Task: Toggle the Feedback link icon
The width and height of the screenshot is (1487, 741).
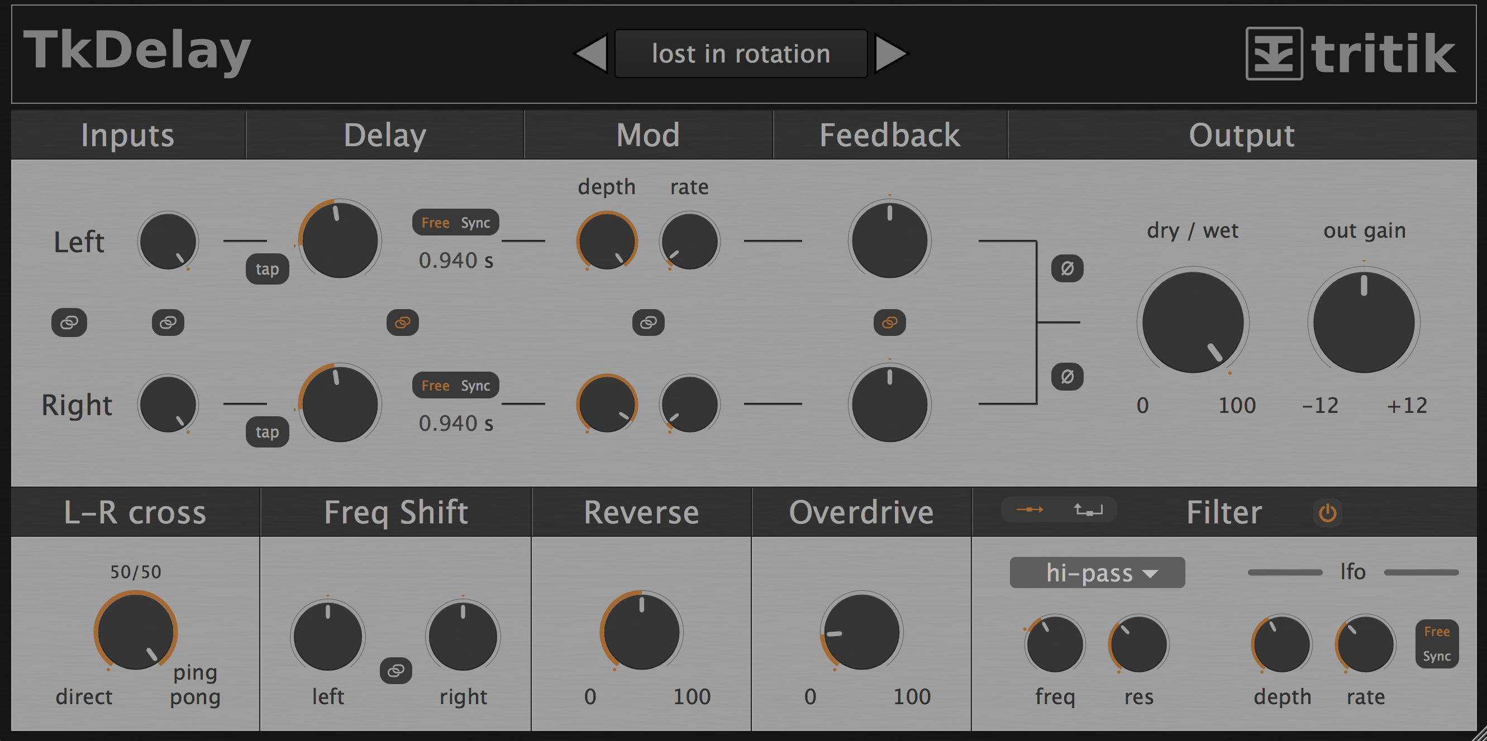Action: (889, 322)
